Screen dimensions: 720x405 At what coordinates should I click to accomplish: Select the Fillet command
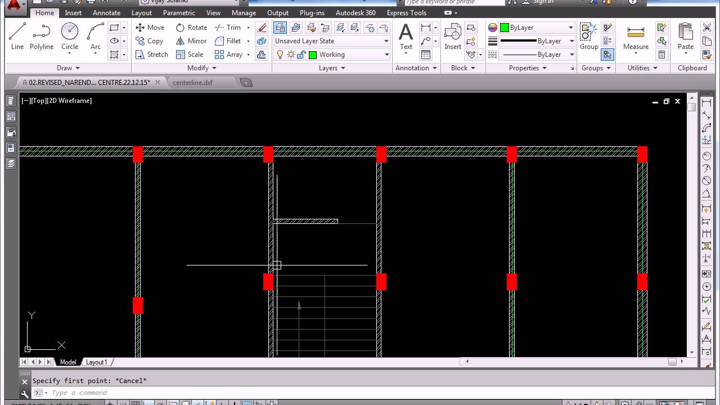point(228,40)
